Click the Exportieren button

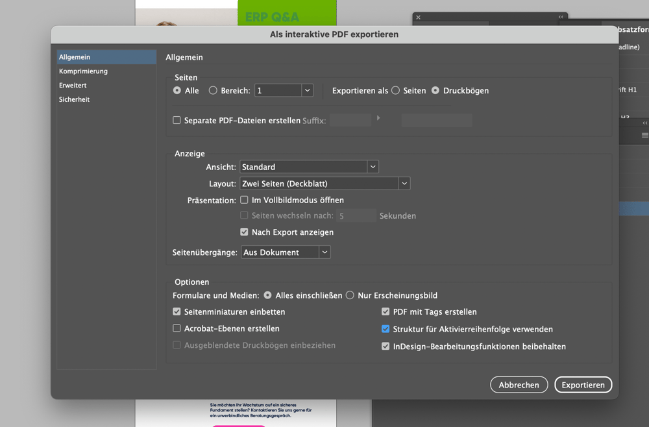[583, 385]
